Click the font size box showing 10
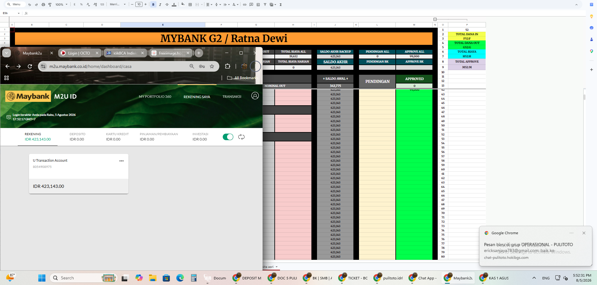597x285 pixels. (x=139, y=4)
